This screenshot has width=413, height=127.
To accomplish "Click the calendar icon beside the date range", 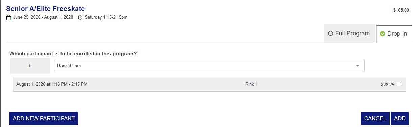I will coord(9,17).
